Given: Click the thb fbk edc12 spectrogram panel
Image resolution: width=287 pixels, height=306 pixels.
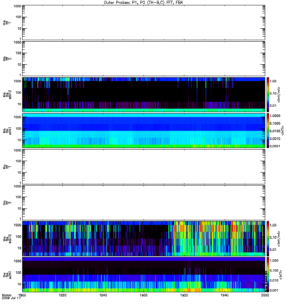Looking at the screenshot, I should (143, 94).
